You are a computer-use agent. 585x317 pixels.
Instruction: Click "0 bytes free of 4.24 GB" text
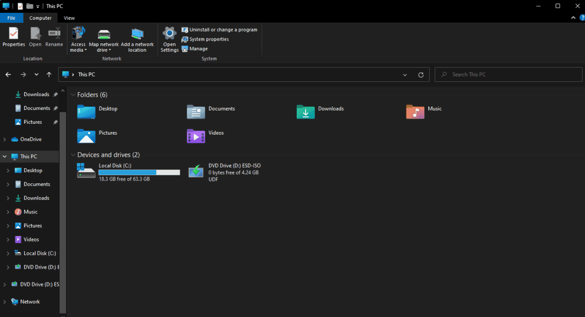tap(234, 173)
